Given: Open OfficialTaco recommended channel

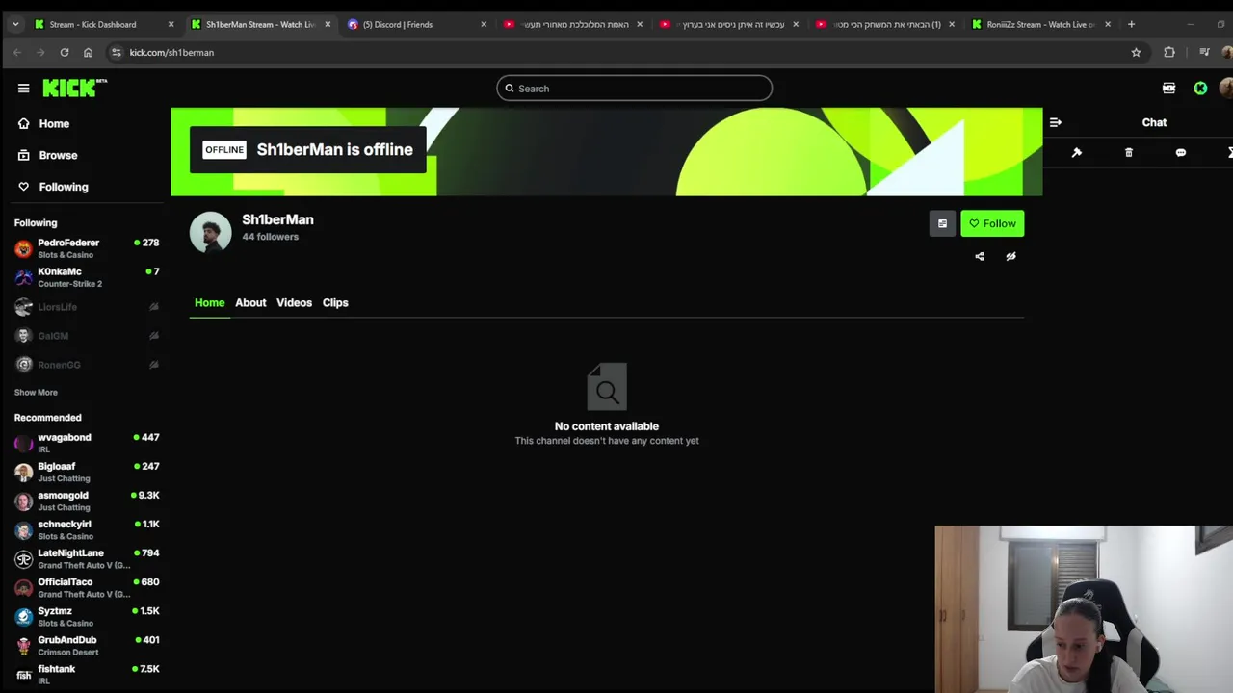Looking at the screenshot, I should [87, 587].
